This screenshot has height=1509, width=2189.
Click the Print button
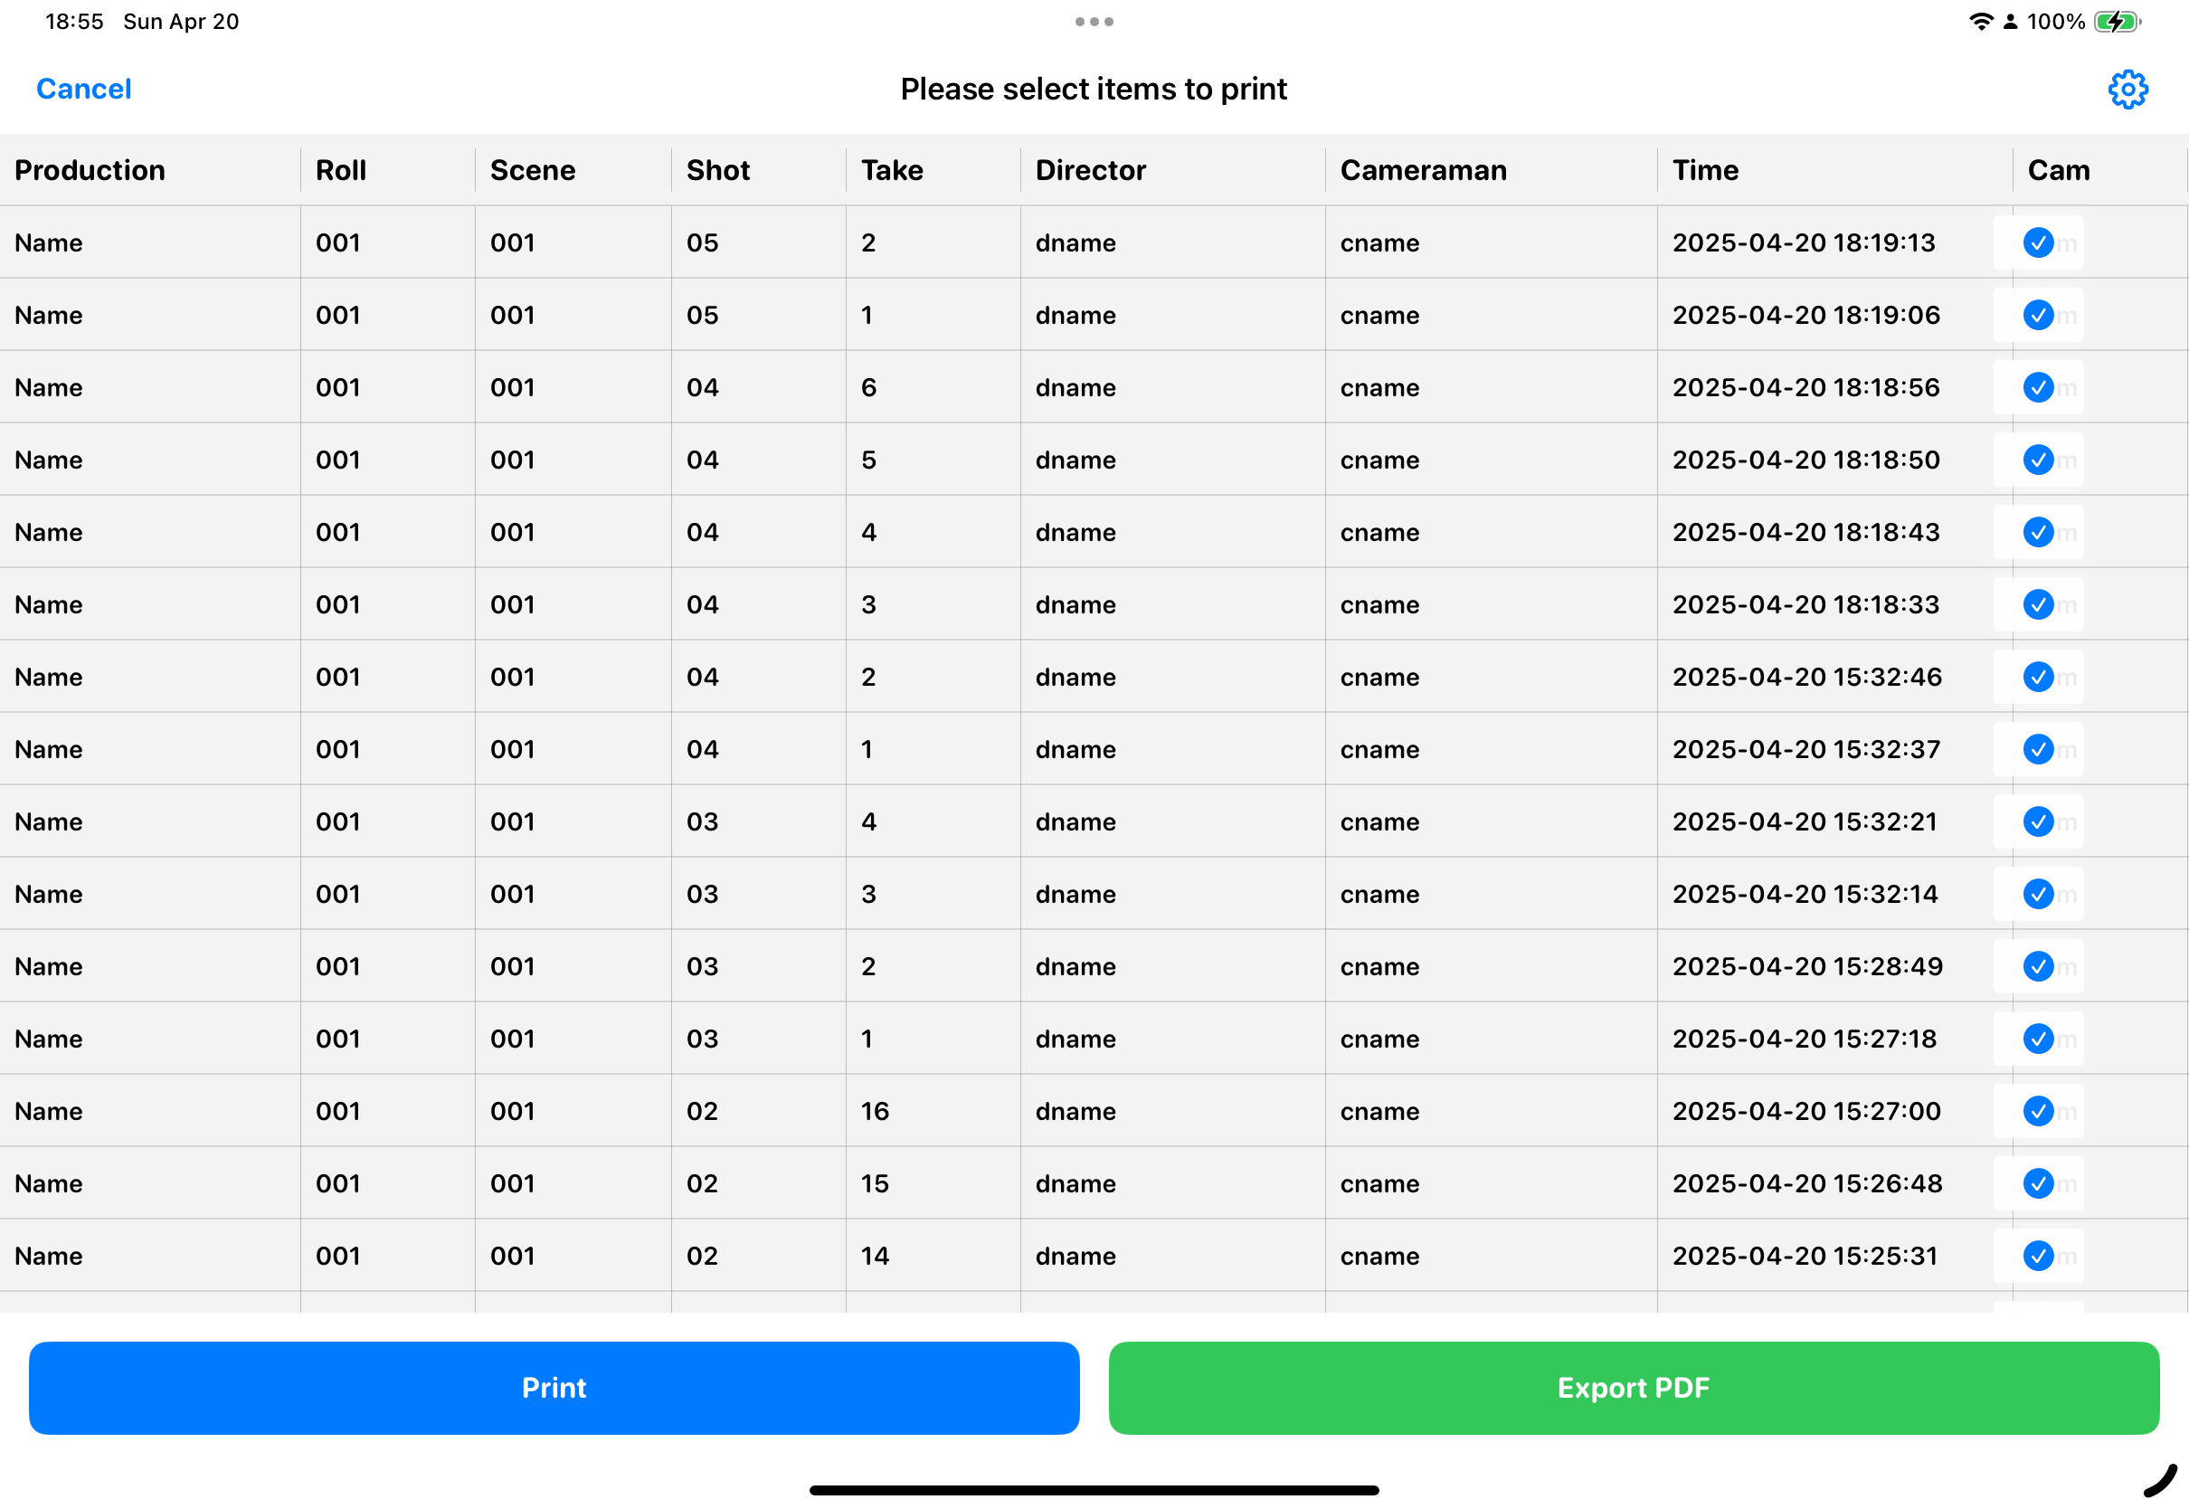(554, 1388)
